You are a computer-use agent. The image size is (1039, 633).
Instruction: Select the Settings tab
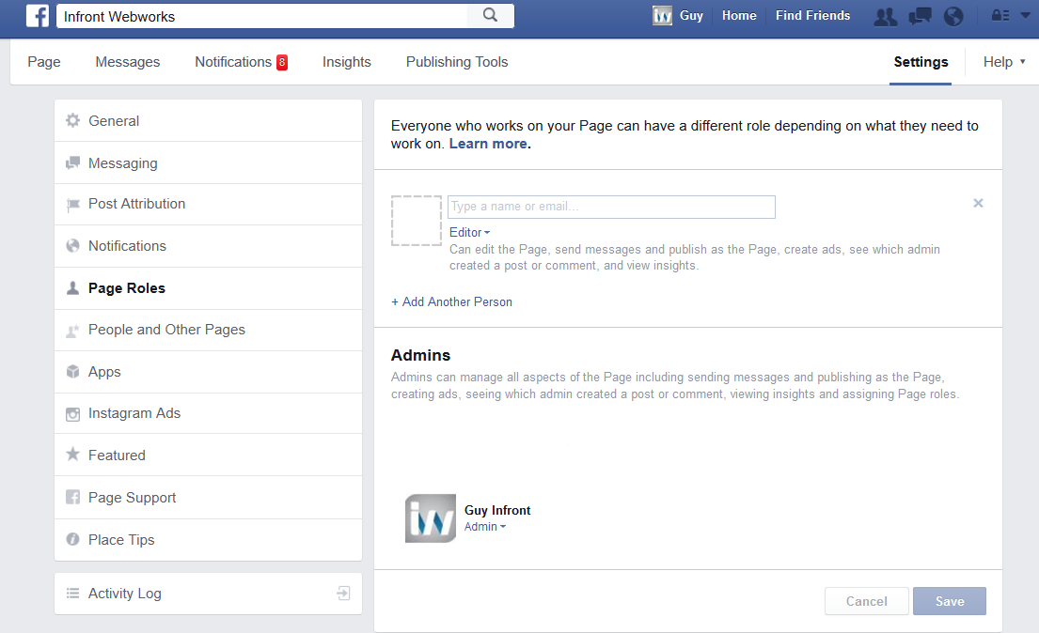click(921, 62)
